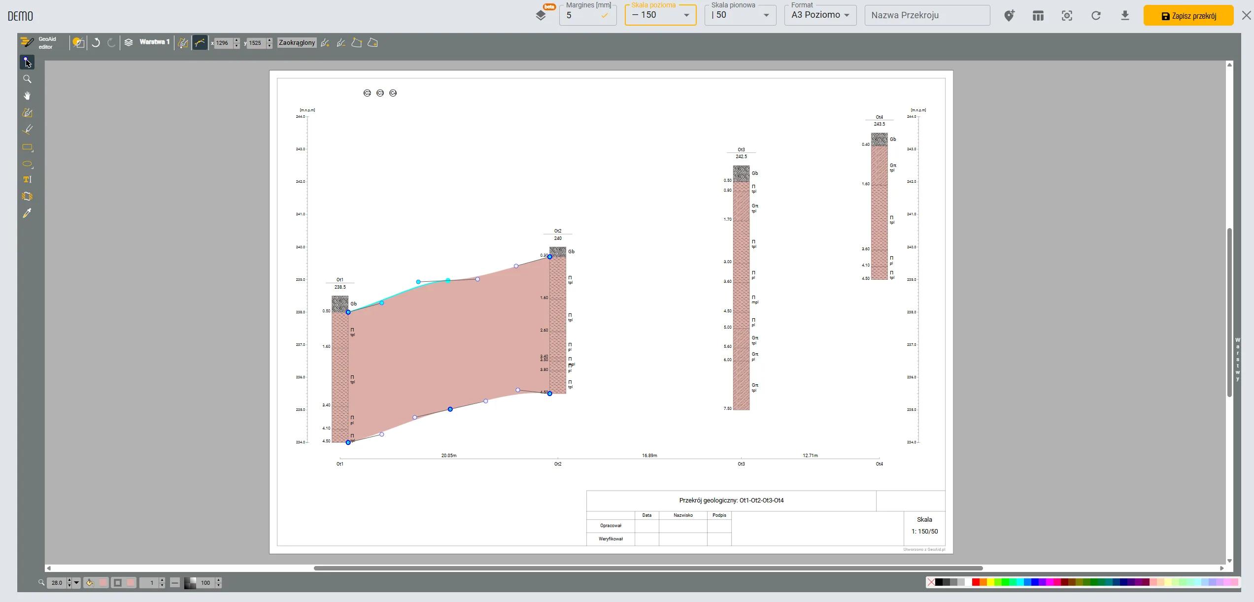Activate the magnifier Zoom tool in left toolbar
This screenshot has width=1254, height=602.
(x=27, y=79)
